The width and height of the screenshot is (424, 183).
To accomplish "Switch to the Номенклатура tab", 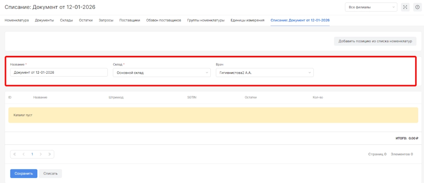I will click(17, 20).
